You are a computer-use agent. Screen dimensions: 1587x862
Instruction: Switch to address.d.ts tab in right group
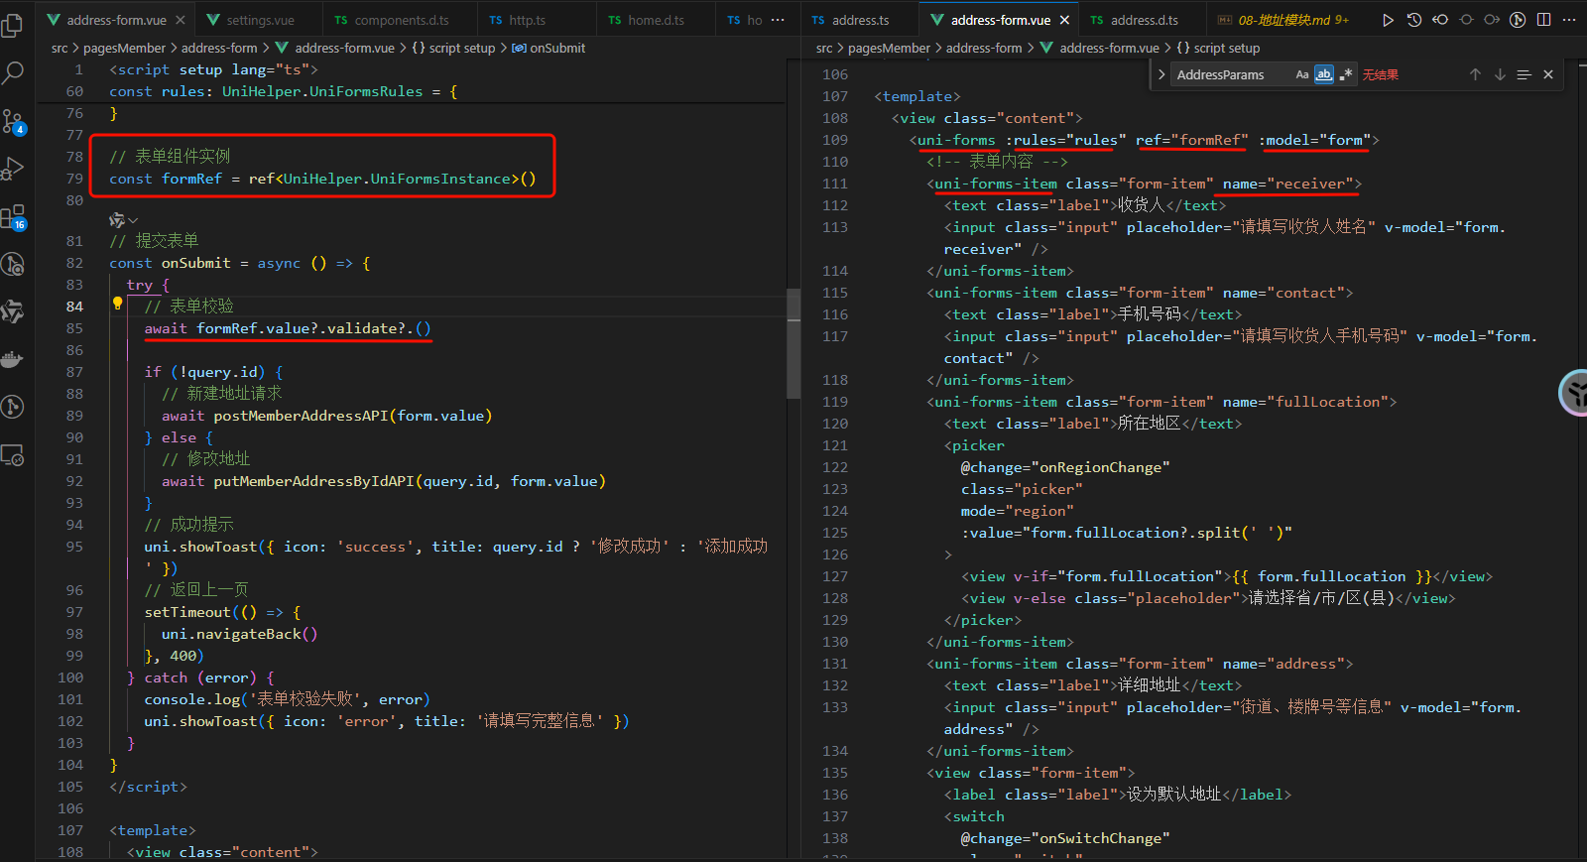click(1144, 20)
